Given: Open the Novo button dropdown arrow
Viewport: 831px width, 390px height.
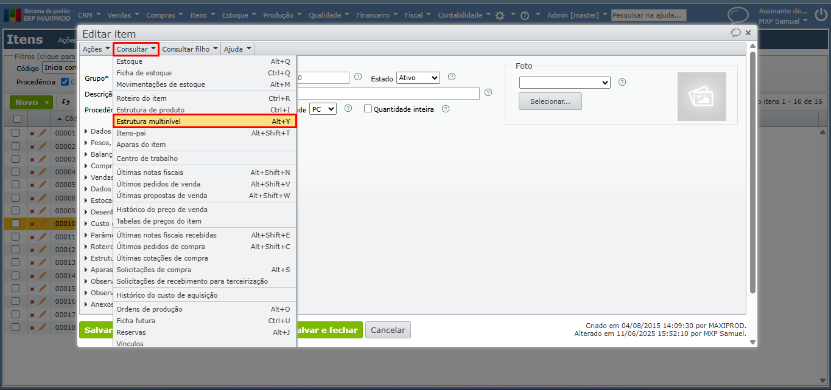Looking at the screenshot, I should (x=47, y=103).
